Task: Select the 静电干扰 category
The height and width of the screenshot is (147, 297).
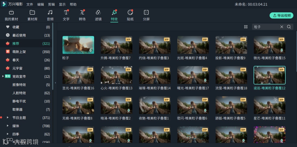Action: 26,101
